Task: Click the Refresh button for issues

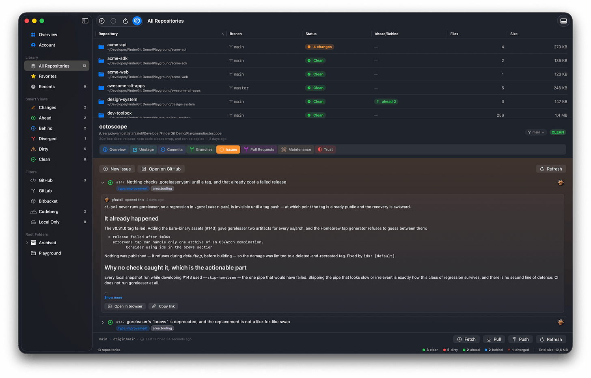Action: 551,169
